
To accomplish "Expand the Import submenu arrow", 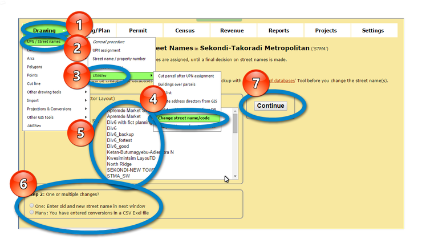I will tap(86, 100).
